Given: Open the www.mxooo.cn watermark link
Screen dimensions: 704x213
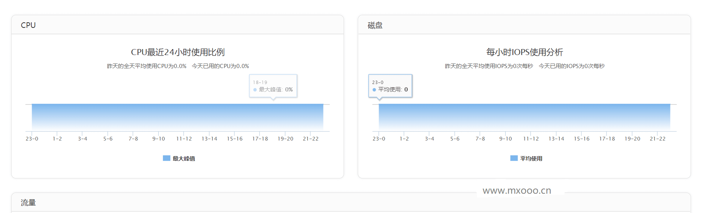Looking at the screenshot, I should pyautogui.click(x=517, y=191).
